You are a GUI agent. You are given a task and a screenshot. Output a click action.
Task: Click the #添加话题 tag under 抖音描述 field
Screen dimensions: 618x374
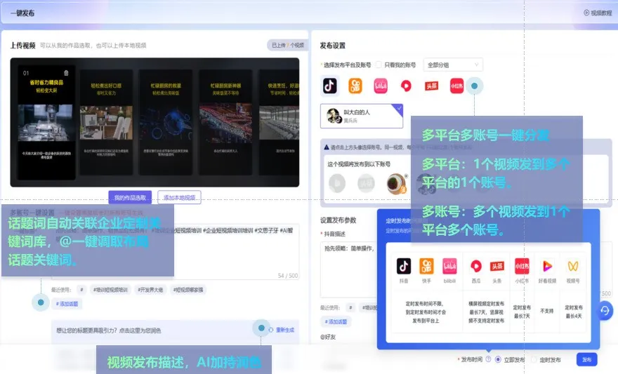pos(336,321)
